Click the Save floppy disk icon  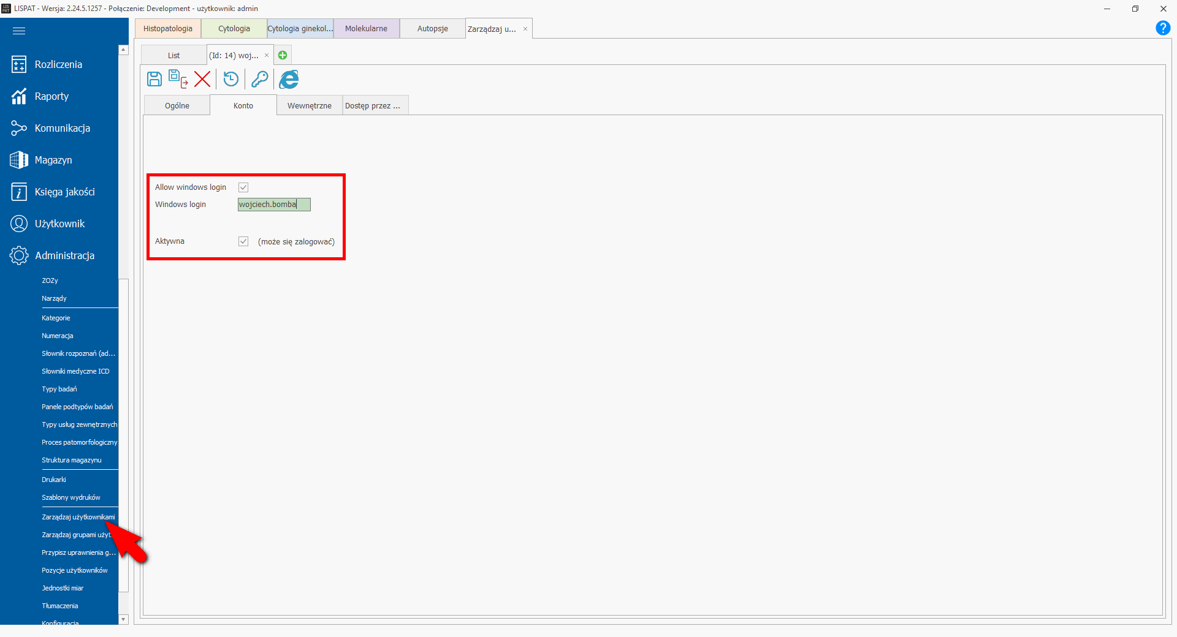154,79
